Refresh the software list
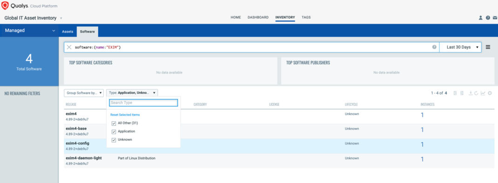The image size is (498, 183). tap(477, 93)
